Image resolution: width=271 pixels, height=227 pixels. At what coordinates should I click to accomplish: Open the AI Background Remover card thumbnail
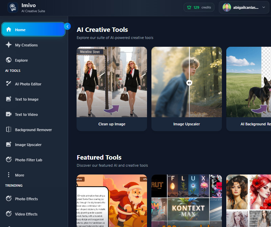point(249,82)
